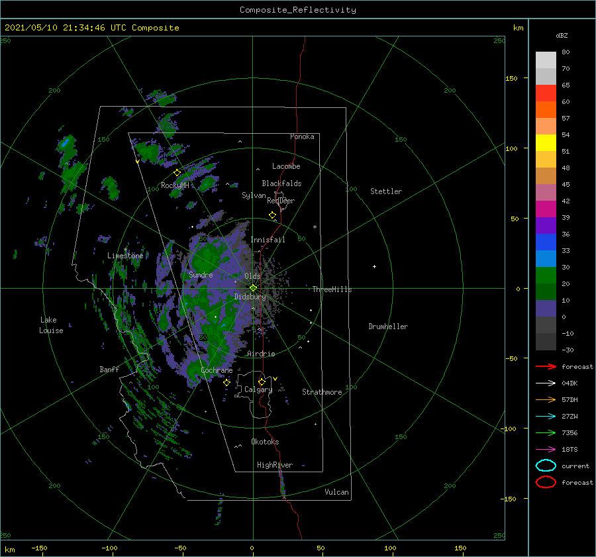The height and width of the screenshot is (557, 596).
Task: Click the Stettler city label
Action: click(386, 191)
